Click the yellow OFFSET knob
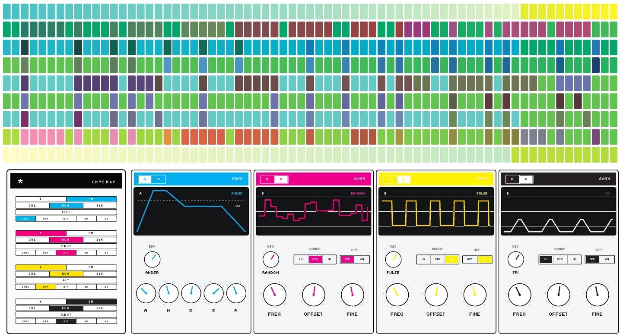623x336 pixels. 436,295
